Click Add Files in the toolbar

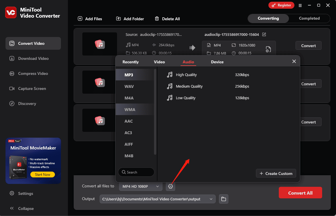click(x=90, y=19)
